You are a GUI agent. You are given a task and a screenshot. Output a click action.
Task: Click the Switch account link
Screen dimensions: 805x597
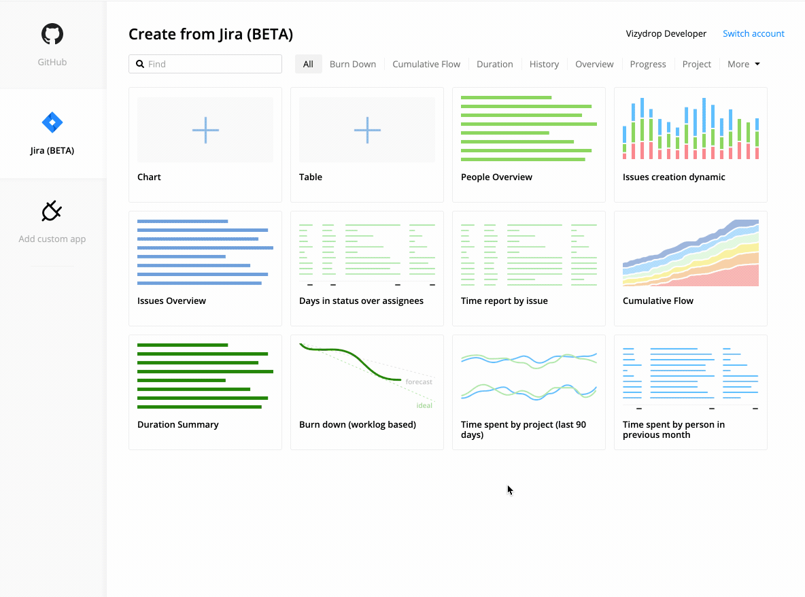point(753,33)
